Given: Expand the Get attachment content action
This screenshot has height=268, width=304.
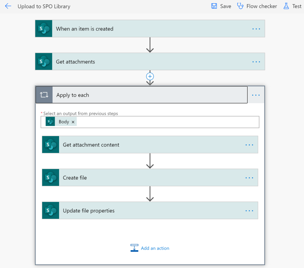Looking at the screenshot, I should [x=148, y=145].
